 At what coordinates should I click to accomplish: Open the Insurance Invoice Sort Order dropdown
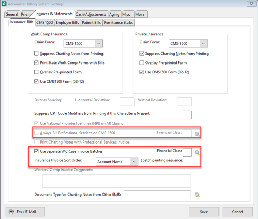[x=134, y=162]
